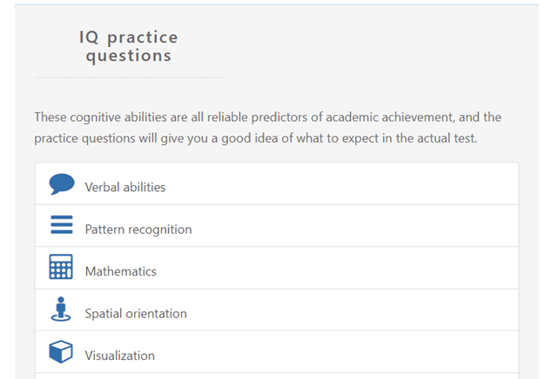
Task: Select the Mathematics label
Action: 121,271
